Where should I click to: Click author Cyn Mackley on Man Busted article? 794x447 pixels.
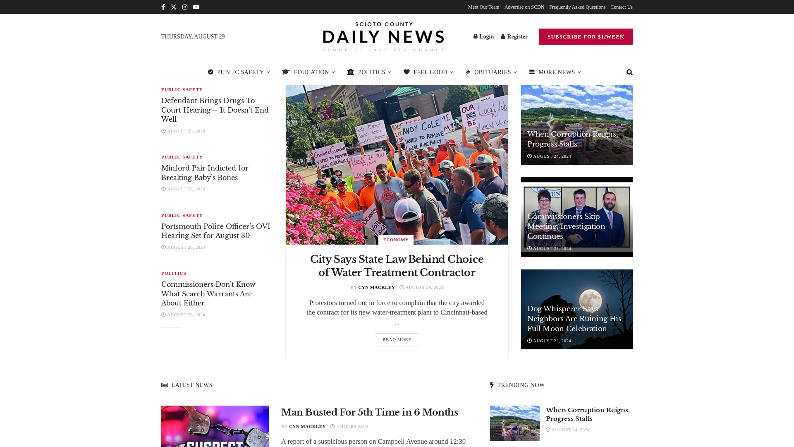307,426
